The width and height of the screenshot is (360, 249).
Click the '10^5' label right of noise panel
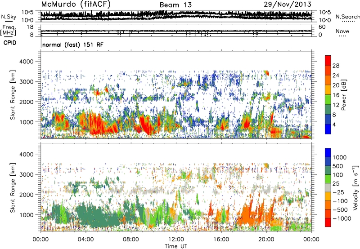(x=325, y=12)
